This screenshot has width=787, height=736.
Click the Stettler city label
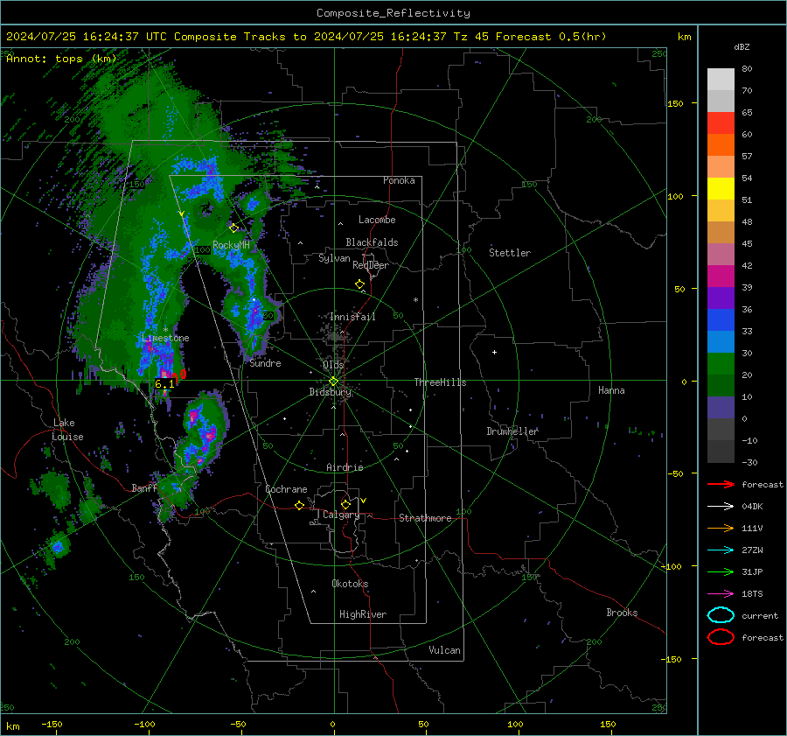(510, 253)
